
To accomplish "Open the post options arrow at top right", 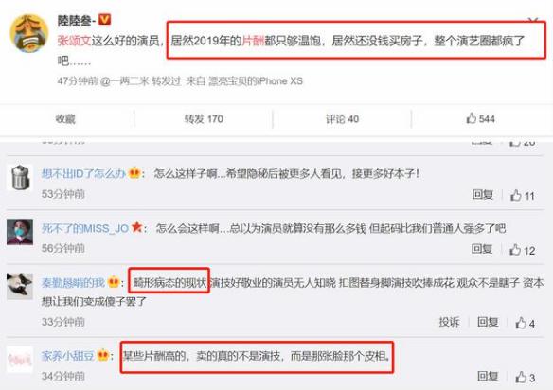I will coord(533,21).
